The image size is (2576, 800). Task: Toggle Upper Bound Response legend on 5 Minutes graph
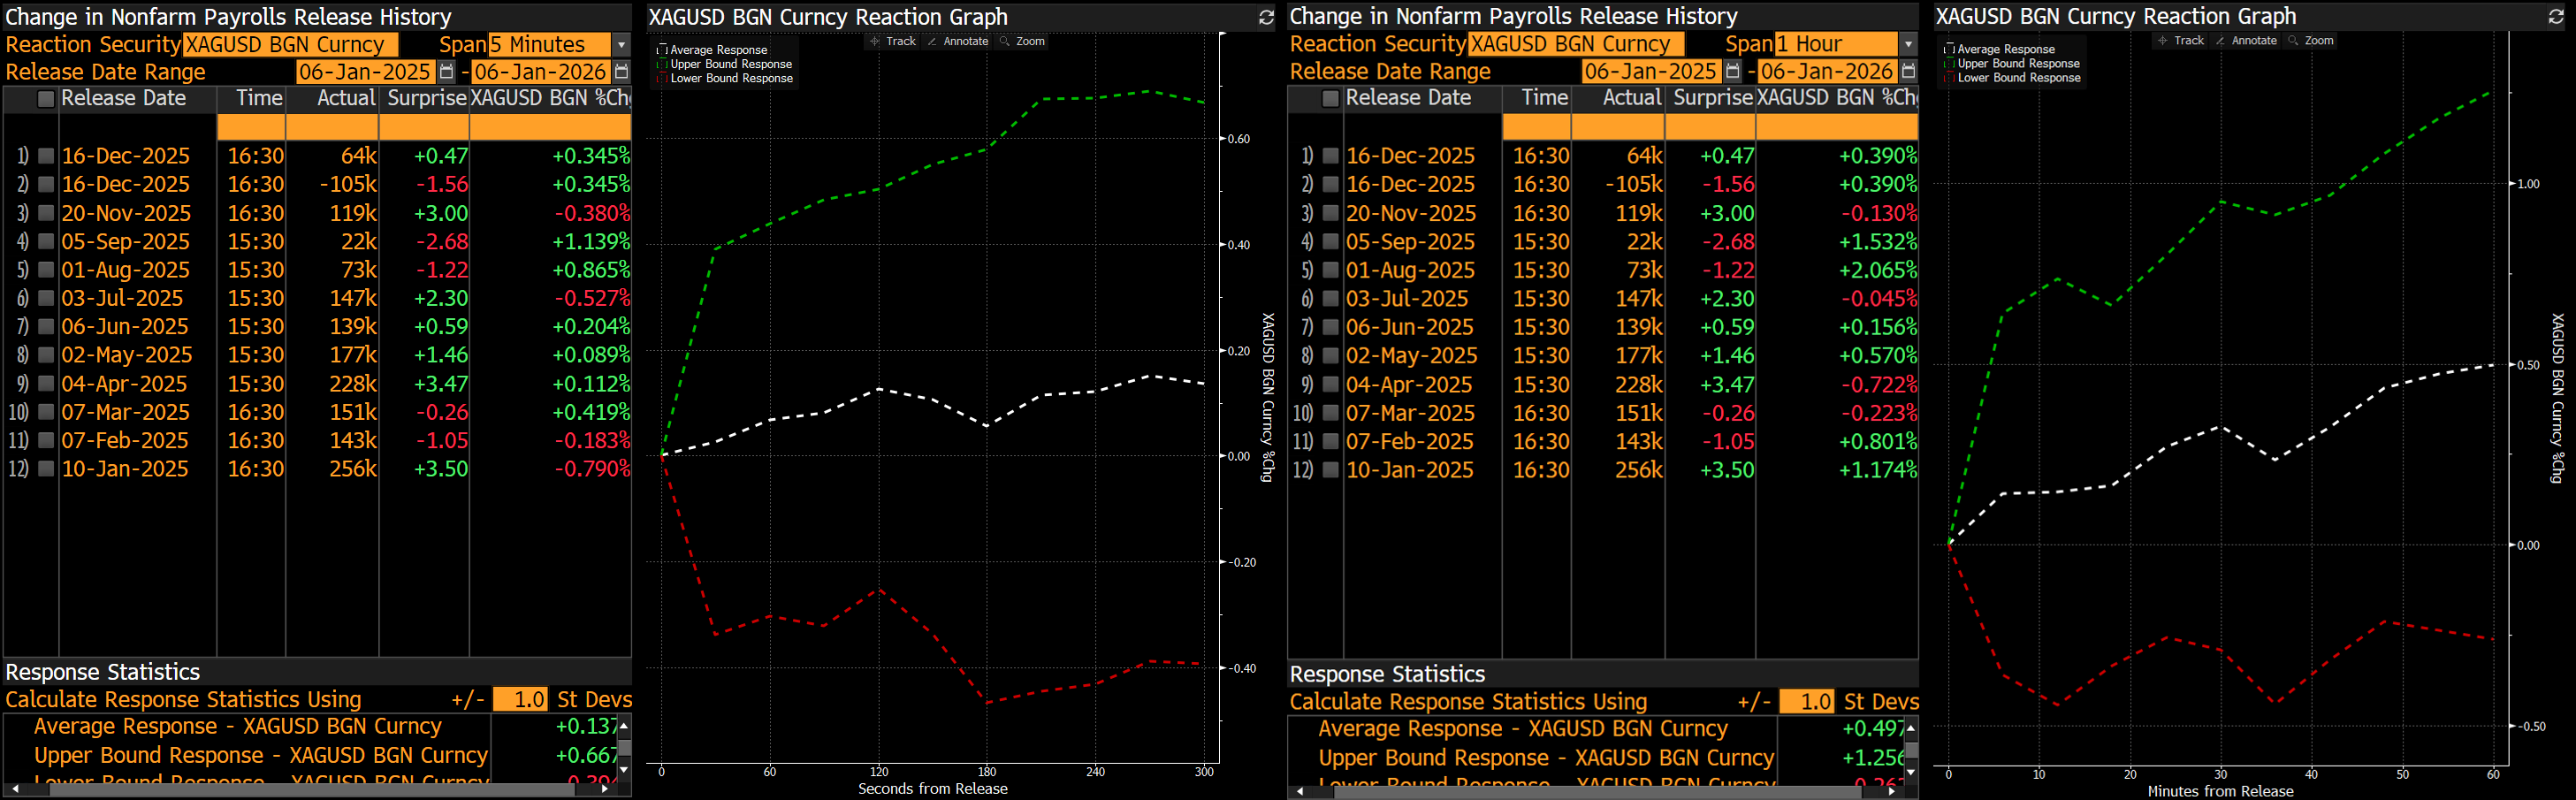[661, 64]
